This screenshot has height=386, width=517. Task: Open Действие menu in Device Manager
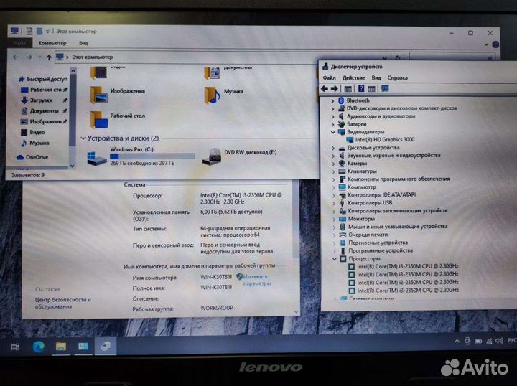353,78
